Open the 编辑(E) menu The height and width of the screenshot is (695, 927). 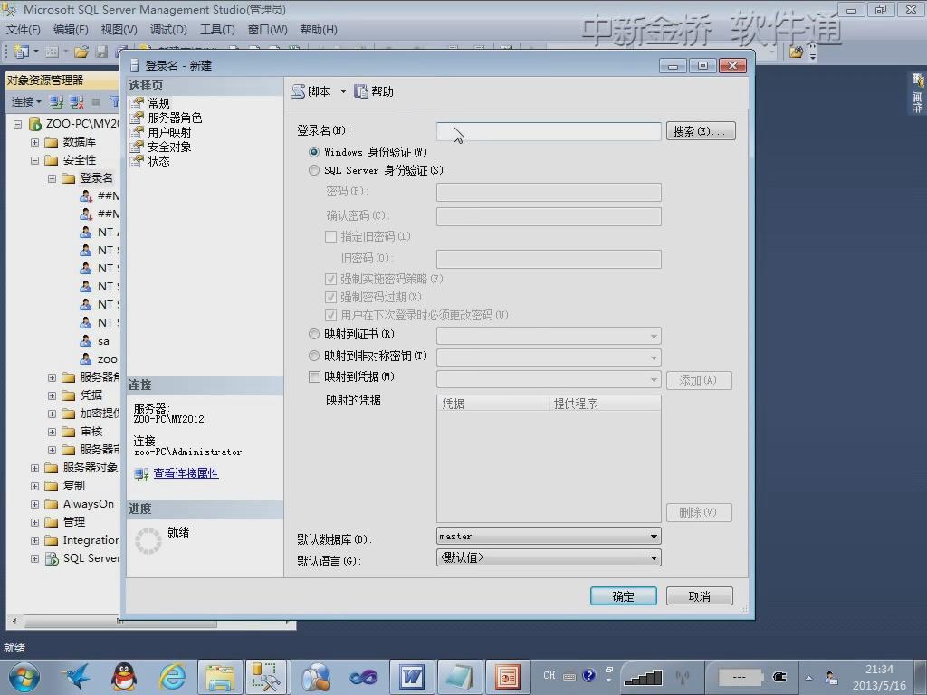(71, 30)
